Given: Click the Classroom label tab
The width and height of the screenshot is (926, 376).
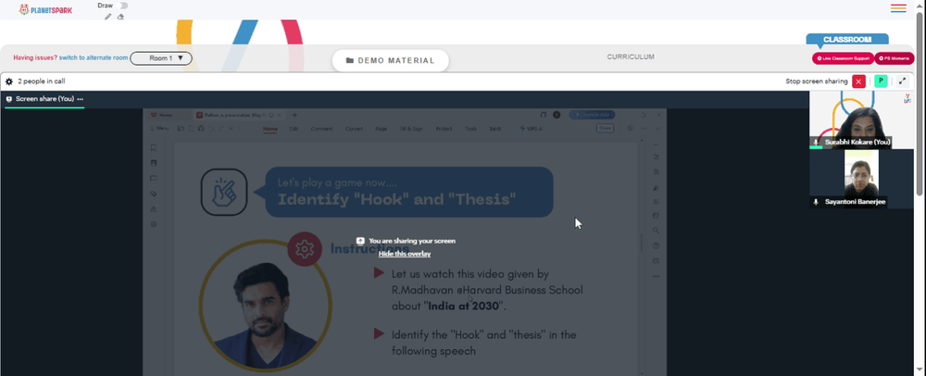Looking at the screenshot, I should pyautogui.click(x=847, y=40).
